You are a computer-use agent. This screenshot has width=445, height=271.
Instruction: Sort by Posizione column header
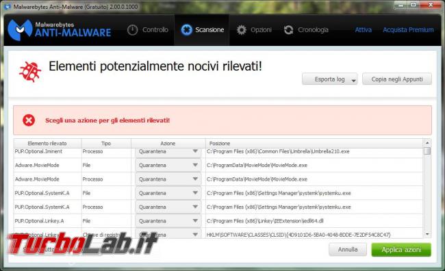click(x=314, y=143)
